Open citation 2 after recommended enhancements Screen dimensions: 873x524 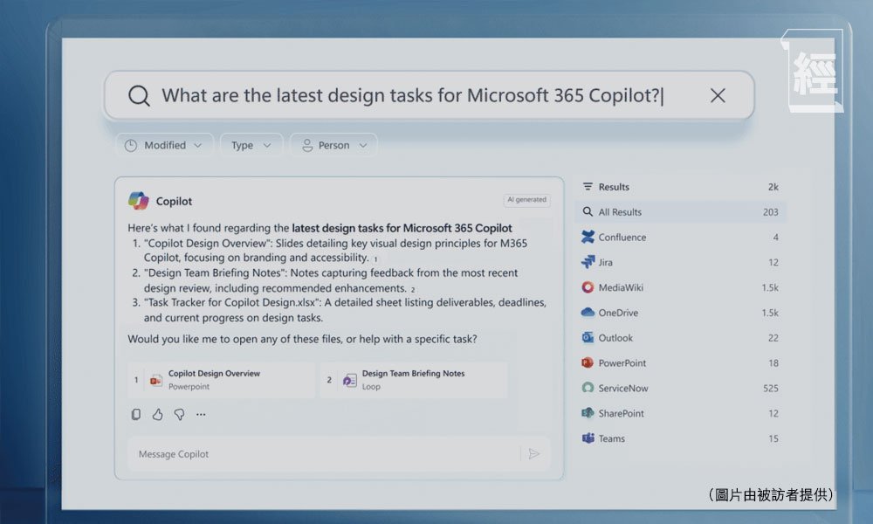click(413, 290)
